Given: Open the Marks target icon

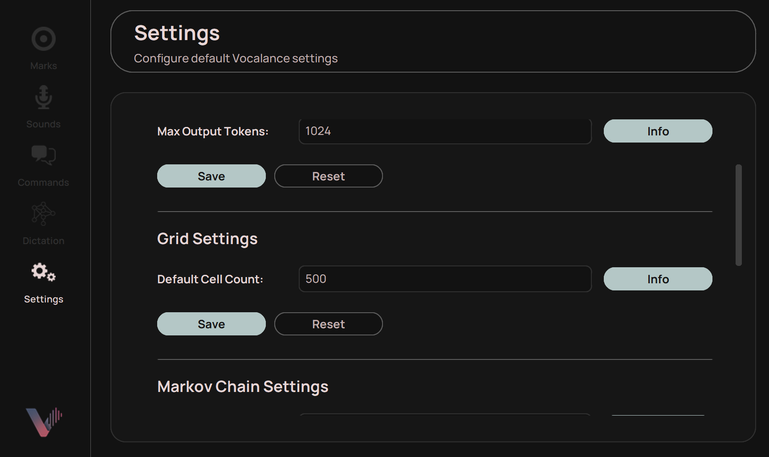Looking at the screenshot, I should point(43,39).
